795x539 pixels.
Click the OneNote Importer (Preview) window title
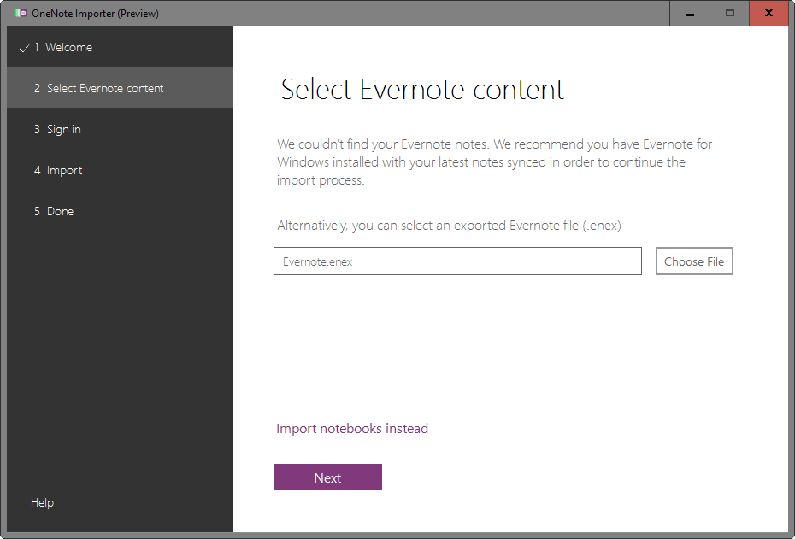(96, 14)
